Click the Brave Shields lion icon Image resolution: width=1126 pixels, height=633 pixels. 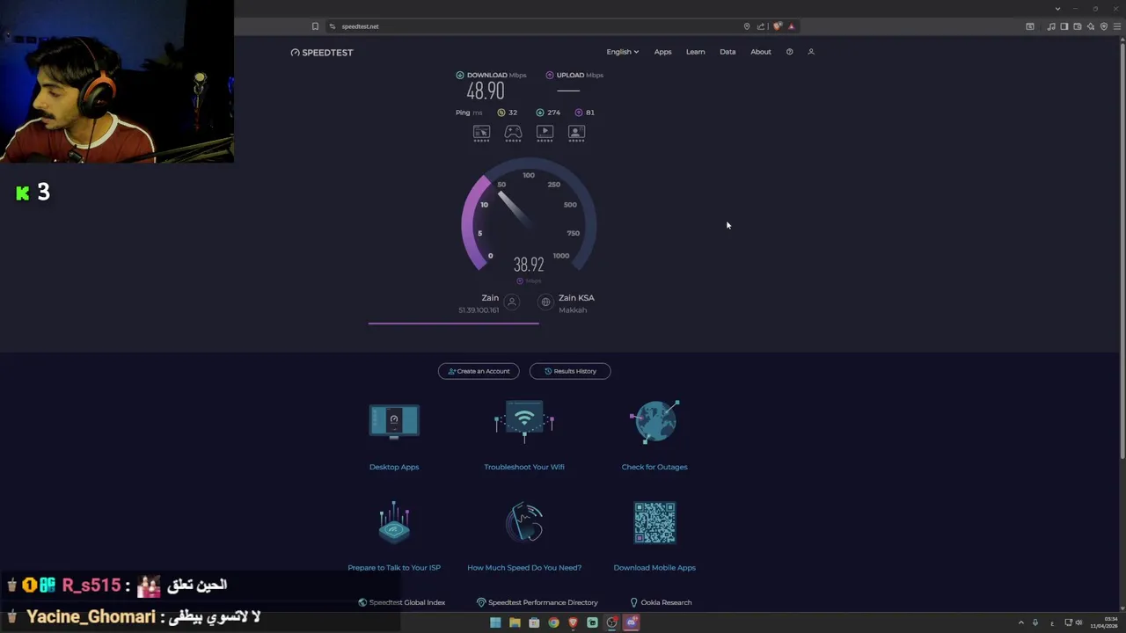click(777, 26)
